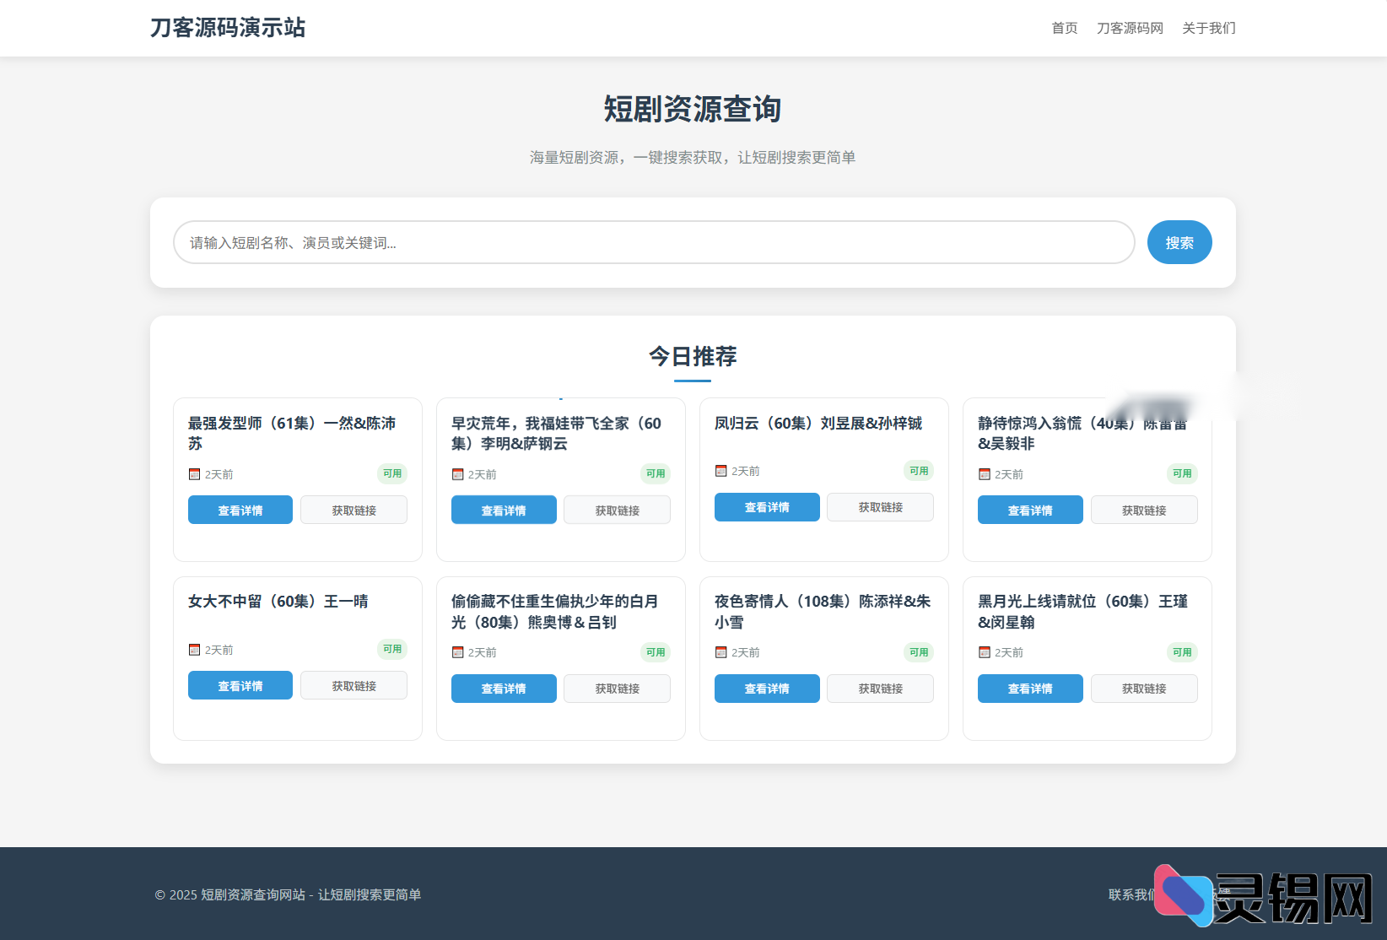This screenshot has height=940, width=1387.
Task: Open 刀客源码网 in the navigation bar
Action: pos(1130,28)
